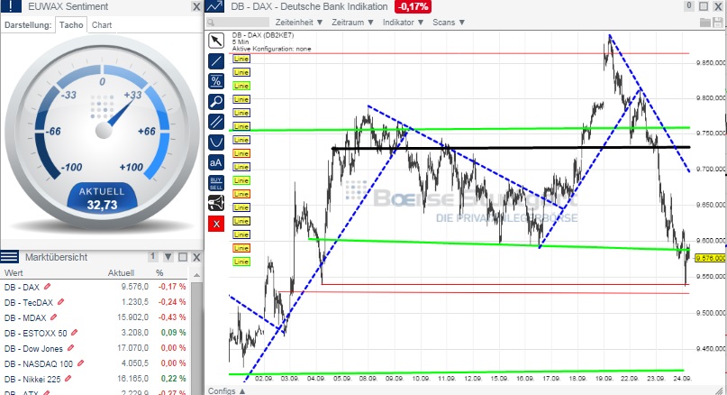This screenshot has height=395, width=727.
Task: Select the parallel channel lines tool
Action: (x=216, y=122)
